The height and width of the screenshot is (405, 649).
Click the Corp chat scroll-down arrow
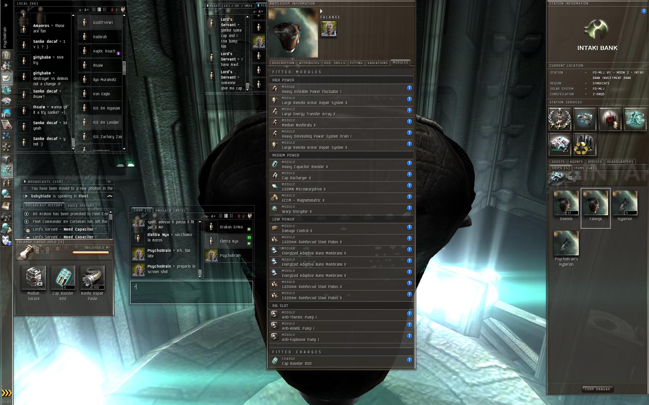point(200,276)
